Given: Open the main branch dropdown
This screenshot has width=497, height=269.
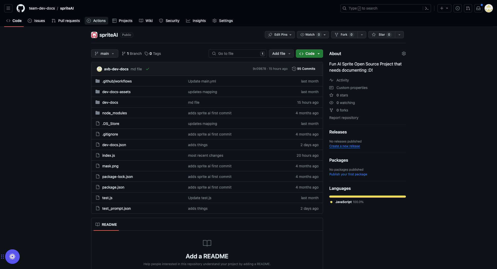Looking at the screenshot, I should (105, 54).
